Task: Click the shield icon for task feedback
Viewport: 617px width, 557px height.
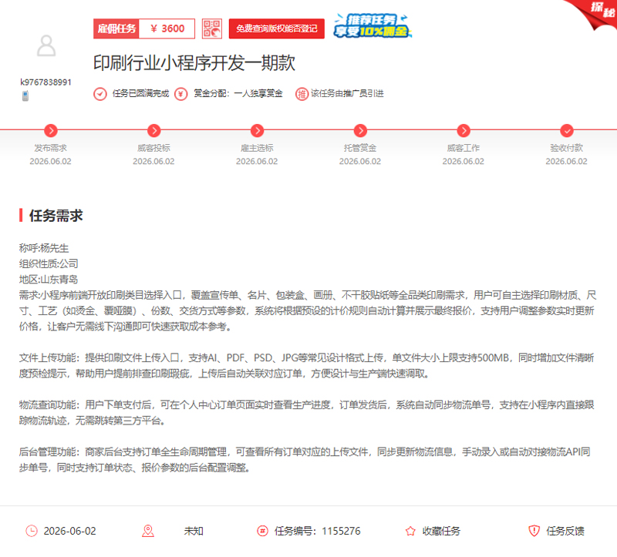Action: pyautogui.click(x=534, y=531)
